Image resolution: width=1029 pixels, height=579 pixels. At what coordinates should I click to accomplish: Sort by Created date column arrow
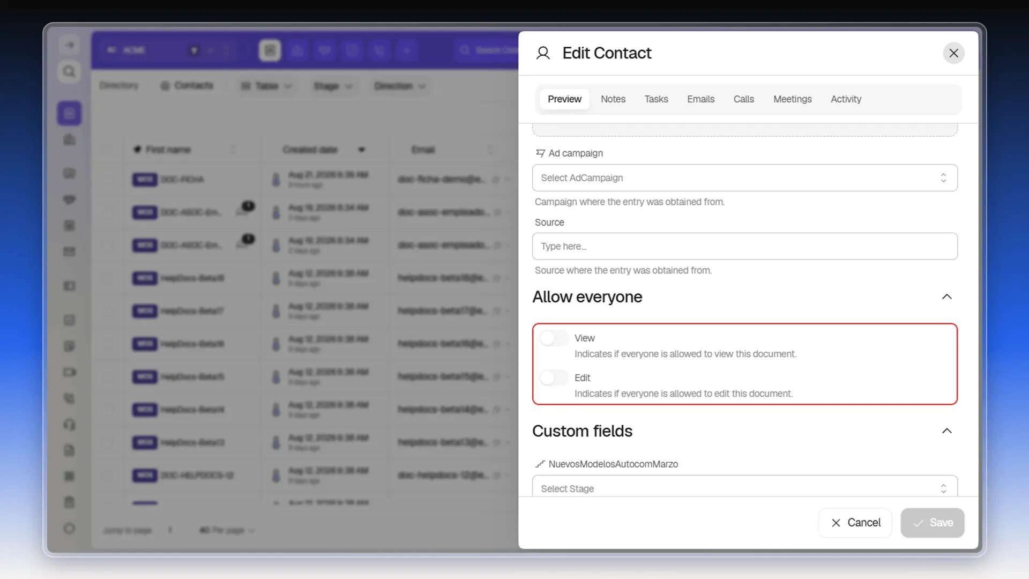tap(362, 150)
